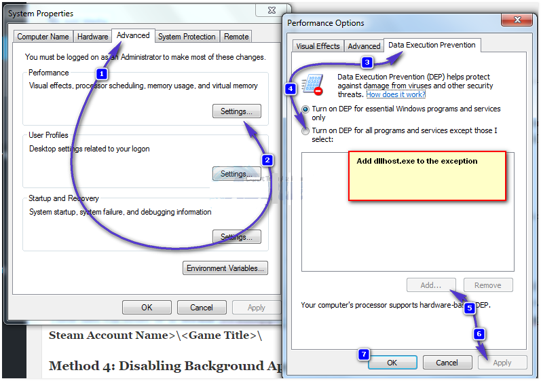Image resolution: width=541 pixels, height=381 pixels.
Task: Select DEP for essential Windows programs only
Action: tap(305, 109)
